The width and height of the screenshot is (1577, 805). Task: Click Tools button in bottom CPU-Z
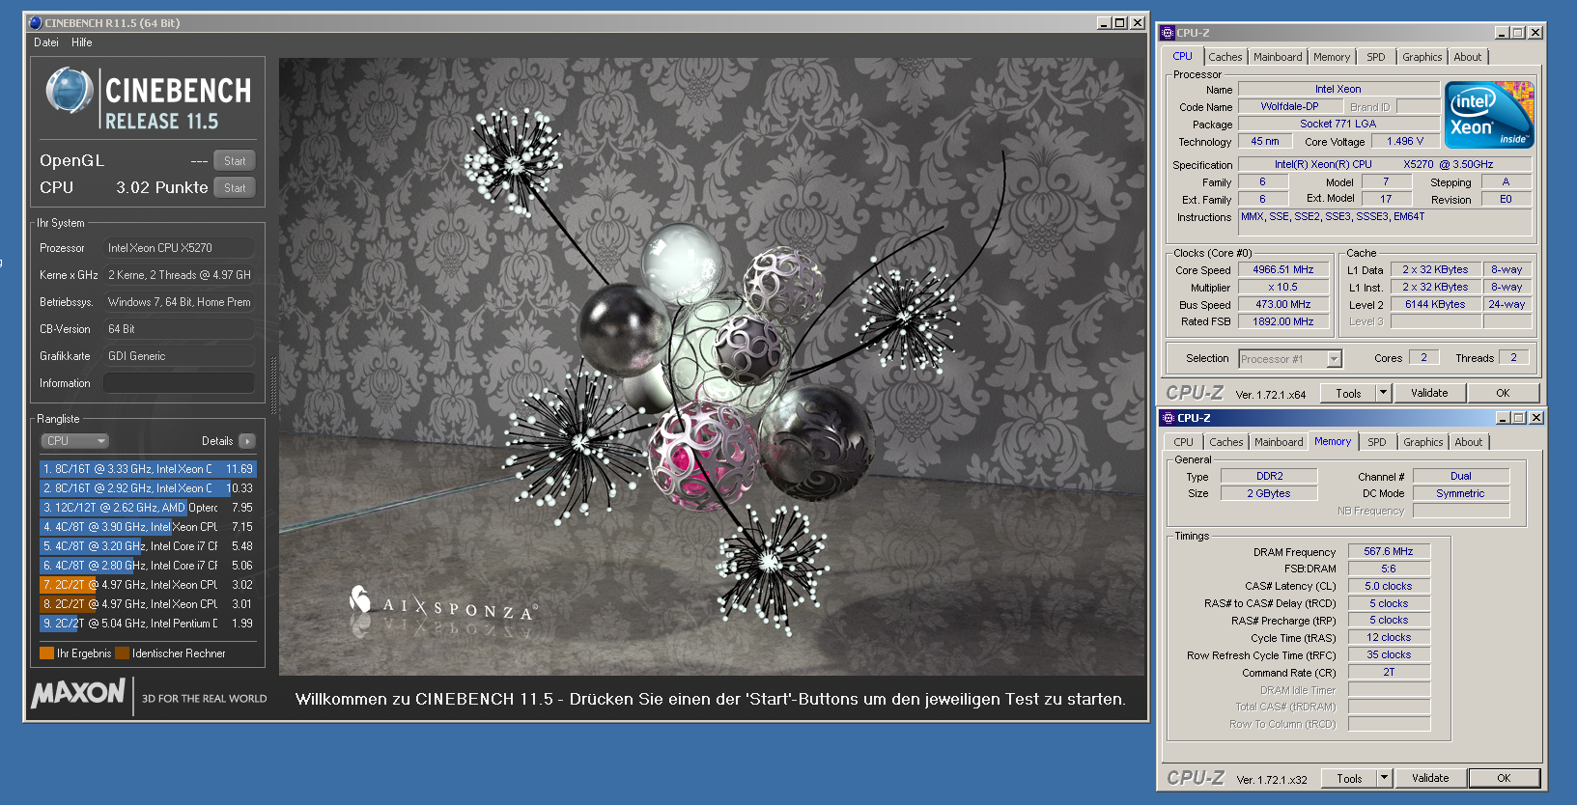tap(1349, 779)
